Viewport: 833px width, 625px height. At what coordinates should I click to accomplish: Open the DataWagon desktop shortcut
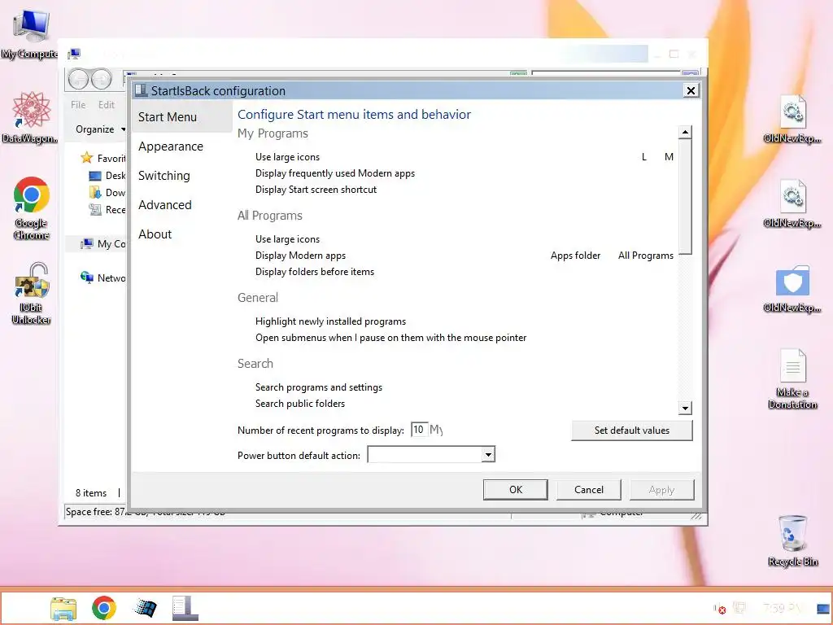tap(32, 117)
